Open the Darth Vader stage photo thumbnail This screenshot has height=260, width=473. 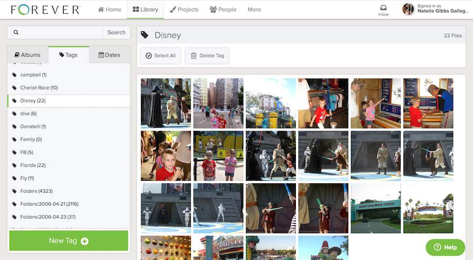pos(166,103)
